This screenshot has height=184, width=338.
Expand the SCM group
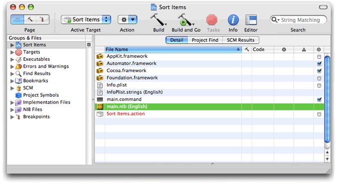tap(12, 88)
